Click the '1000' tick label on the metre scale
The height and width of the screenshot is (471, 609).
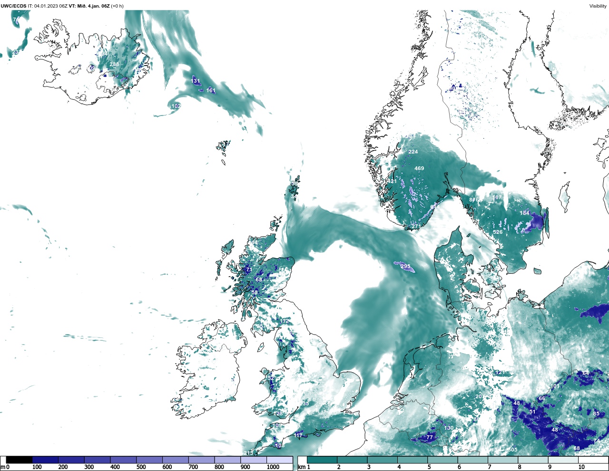tap(273, 468)
